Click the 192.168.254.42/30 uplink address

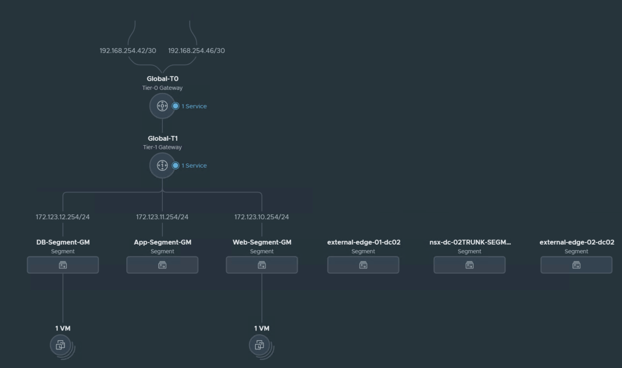point(128,50)
